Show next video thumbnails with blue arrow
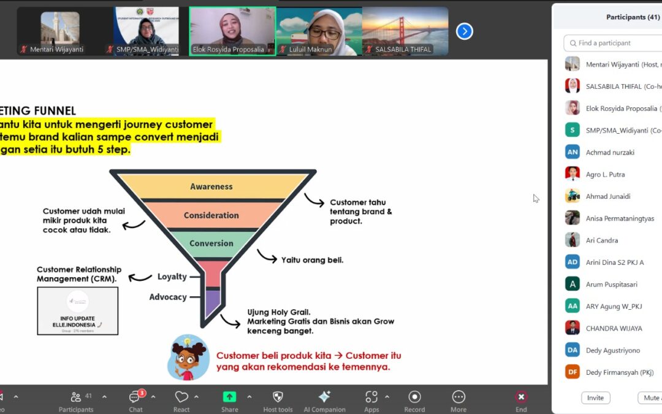Screen dimensions: 662x414 465,31
